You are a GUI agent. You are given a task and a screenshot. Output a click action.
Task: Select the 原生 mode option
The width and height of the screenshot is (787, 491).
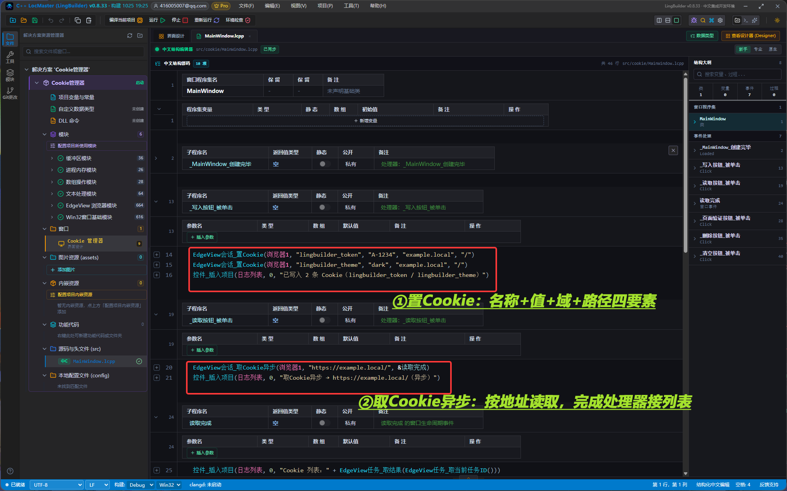773,49
